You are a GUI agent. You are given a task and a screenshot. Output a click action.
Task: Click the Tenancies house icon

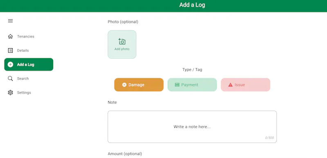[10, 36]
